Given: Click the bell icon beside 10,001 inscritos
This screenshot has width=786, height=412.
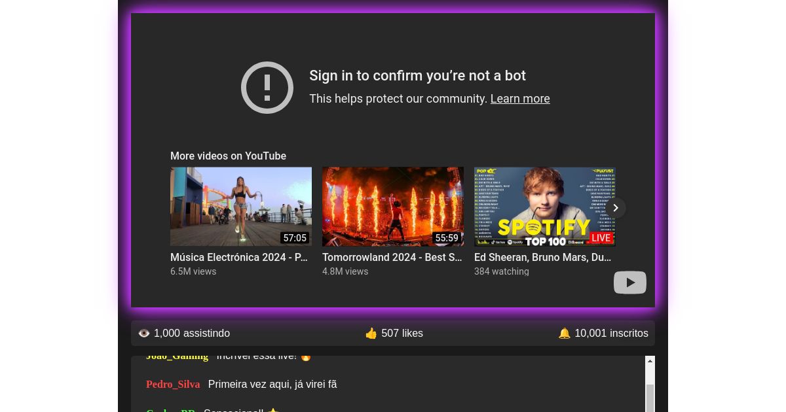Looking at the screenshot, I should [x=564, y=334].
